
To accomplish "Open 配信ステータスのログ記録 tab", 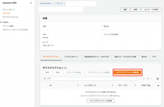I will (125, 57).
